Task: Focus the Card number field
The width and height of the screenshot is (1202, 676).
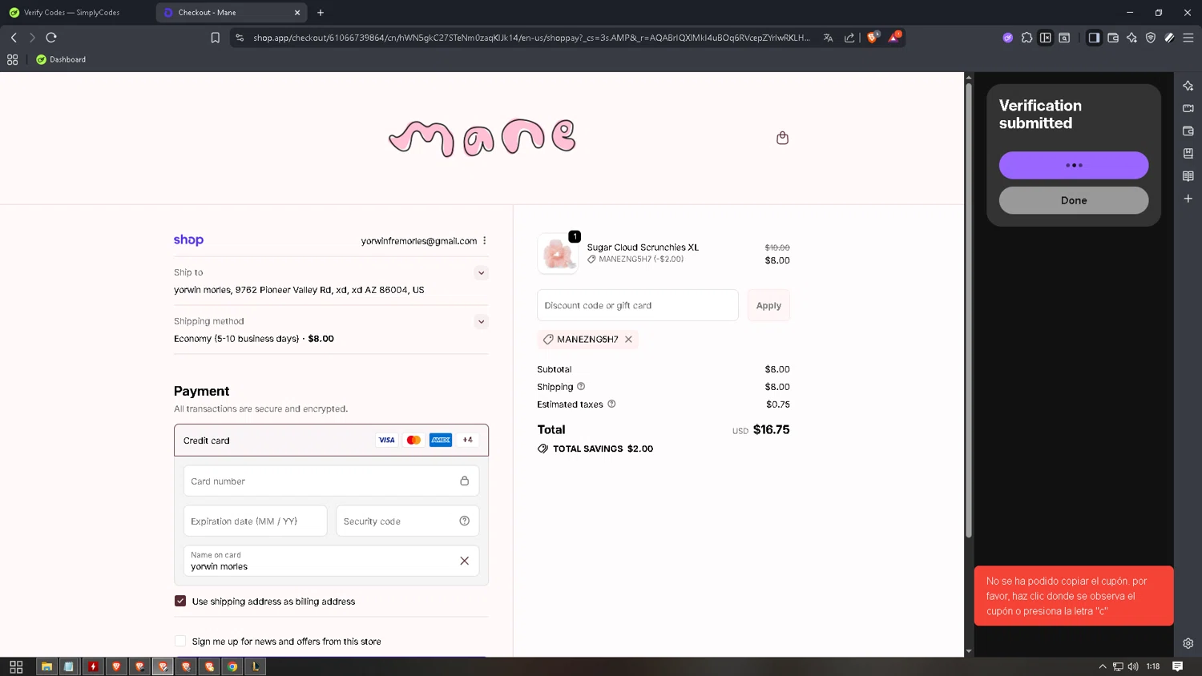Action: pyautogui.click(x=331, y=481)
